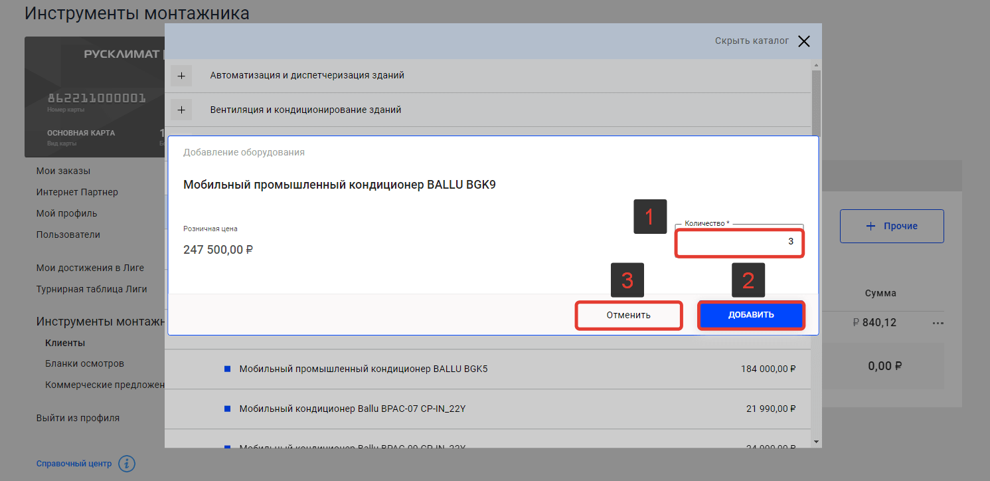Image resolution: width=990 pixels, height=481 pixels.
Task: Click the Количество input field
Action: click(x=739, y=242)
